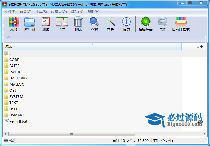This screenshot has width=210, height=146.
Task: Click horizontal scrollbar right arrow
Action: [205, 134]
